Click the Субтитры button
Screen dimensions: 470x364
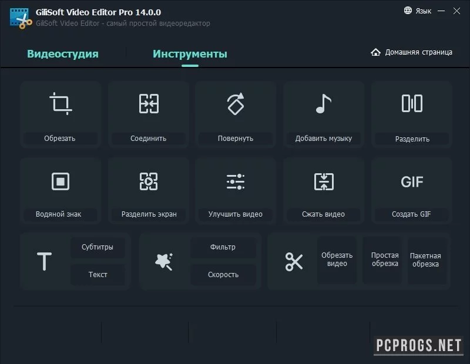coord(98,247)
